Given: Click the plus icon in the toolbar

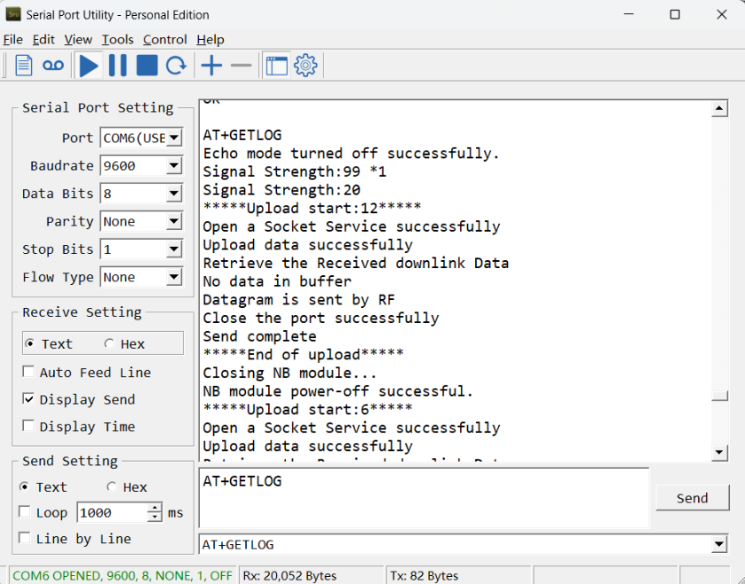Looking at the screenshot, I should coord(211,65).
